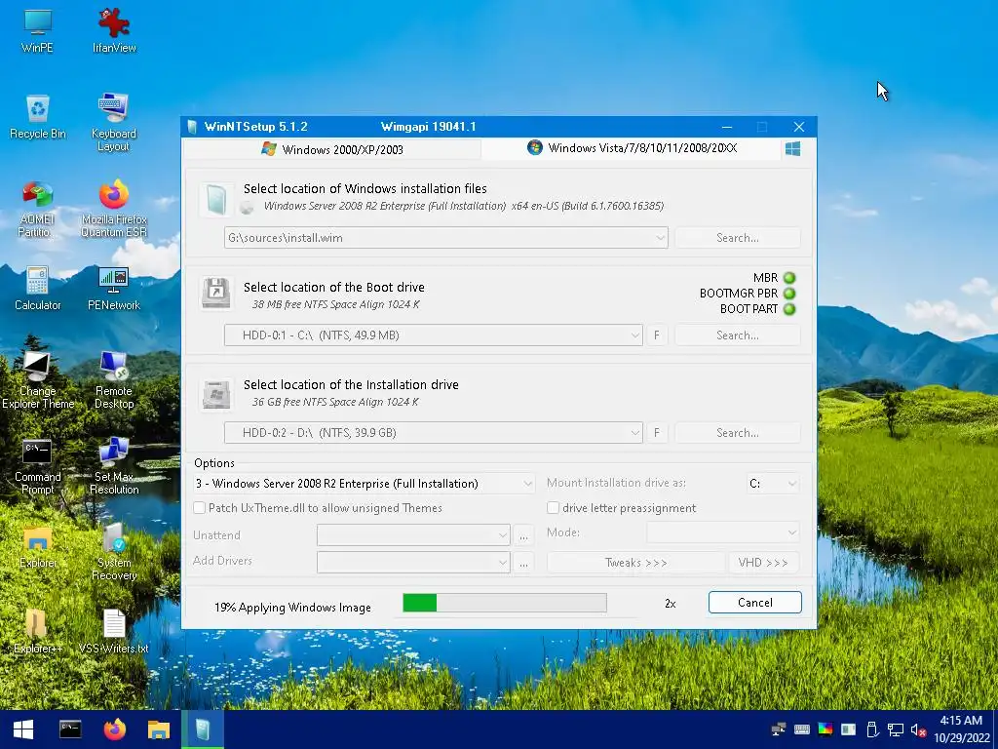Click the 19% Applying Windows Image text
998x749 pixels.
coord(292,608)
